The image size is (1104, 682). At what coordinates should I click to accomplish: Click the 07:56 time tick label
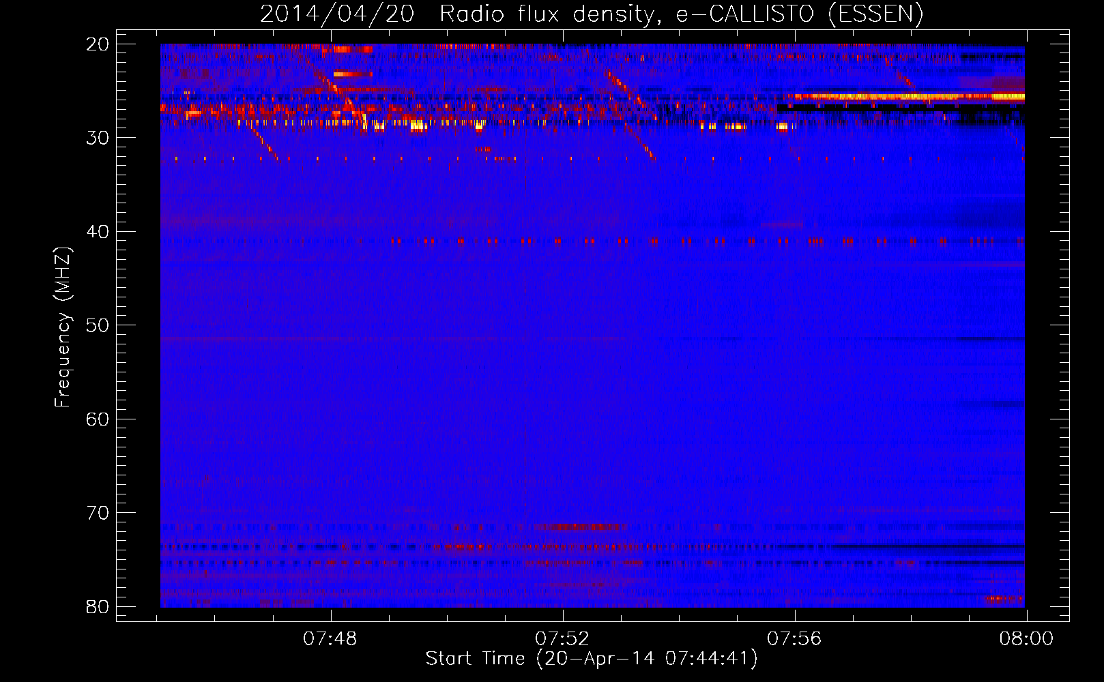794,639
